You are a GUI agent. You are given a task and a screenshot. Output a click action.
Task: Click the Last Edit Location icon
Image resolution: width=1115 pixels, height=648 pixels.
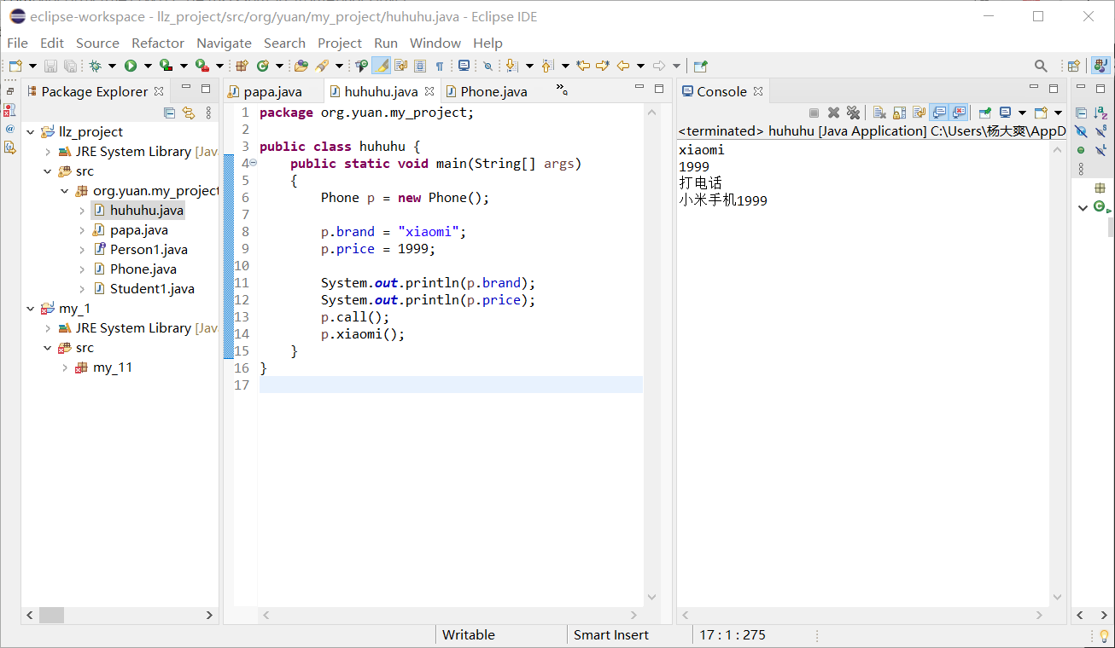pyautogui.click(x=583, y=66)
